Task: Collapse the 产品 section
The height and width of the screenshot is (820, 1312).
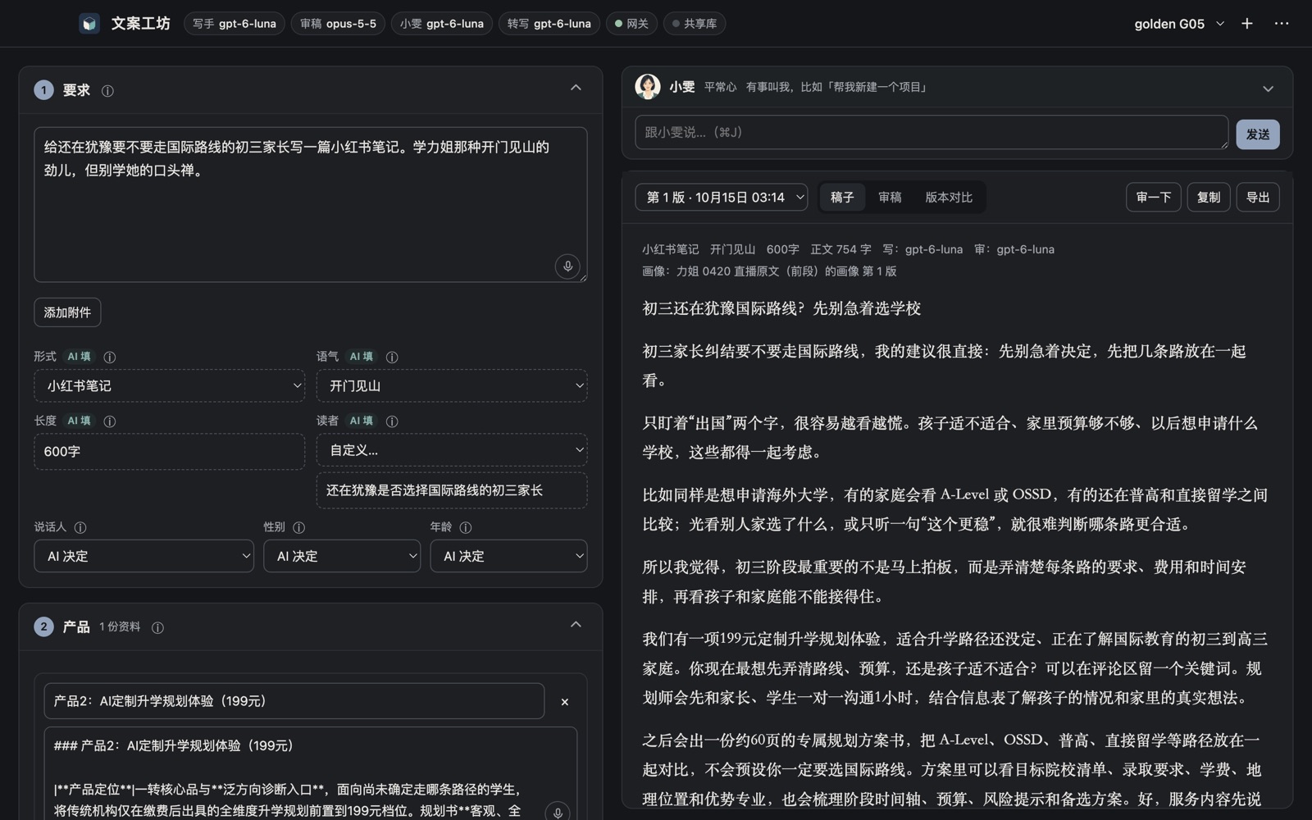Action: click(x=576, y=625)
